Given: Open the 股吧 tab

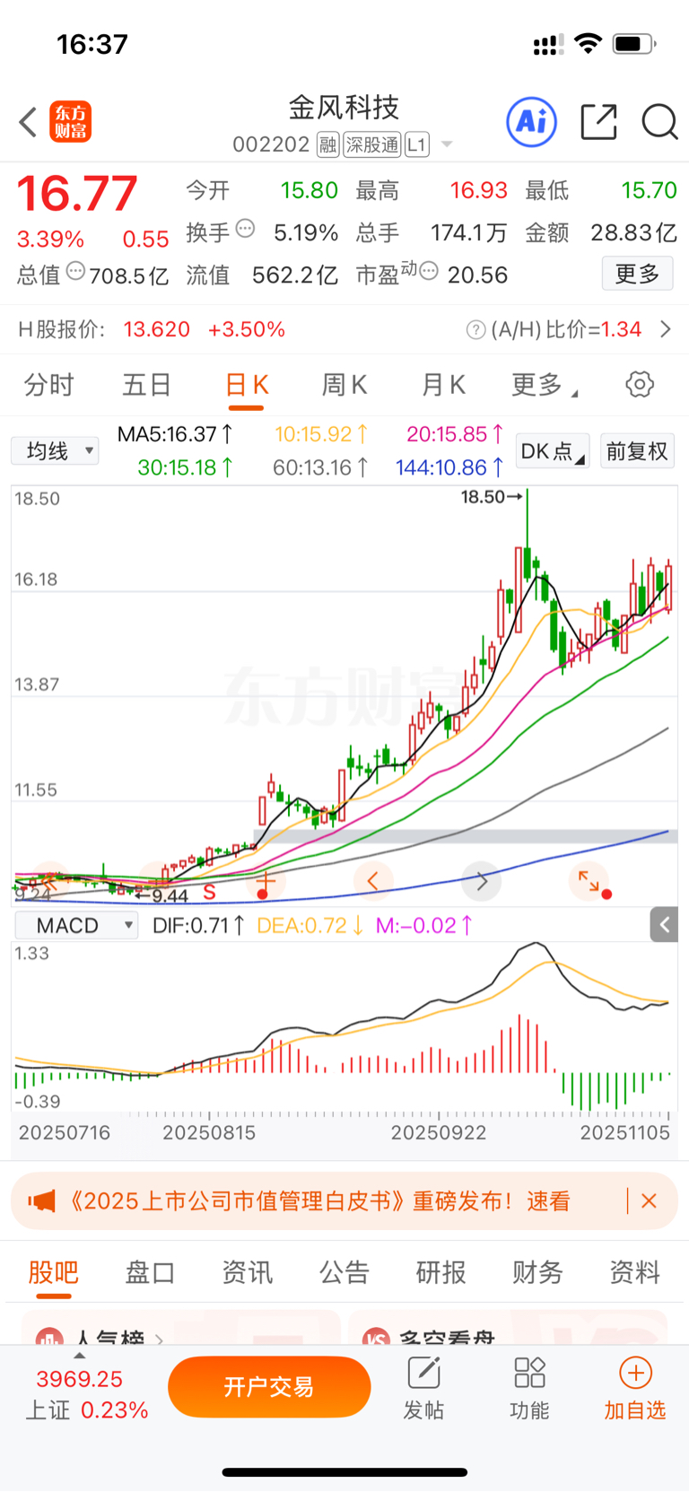Looking at the screenshot, I should click(54, 1272).
